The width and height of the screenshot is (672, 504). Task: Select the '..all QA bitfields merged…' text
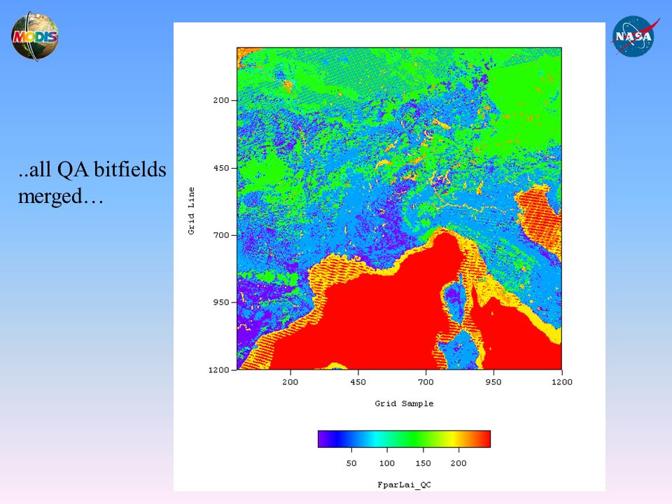click(x=92, y=183)
